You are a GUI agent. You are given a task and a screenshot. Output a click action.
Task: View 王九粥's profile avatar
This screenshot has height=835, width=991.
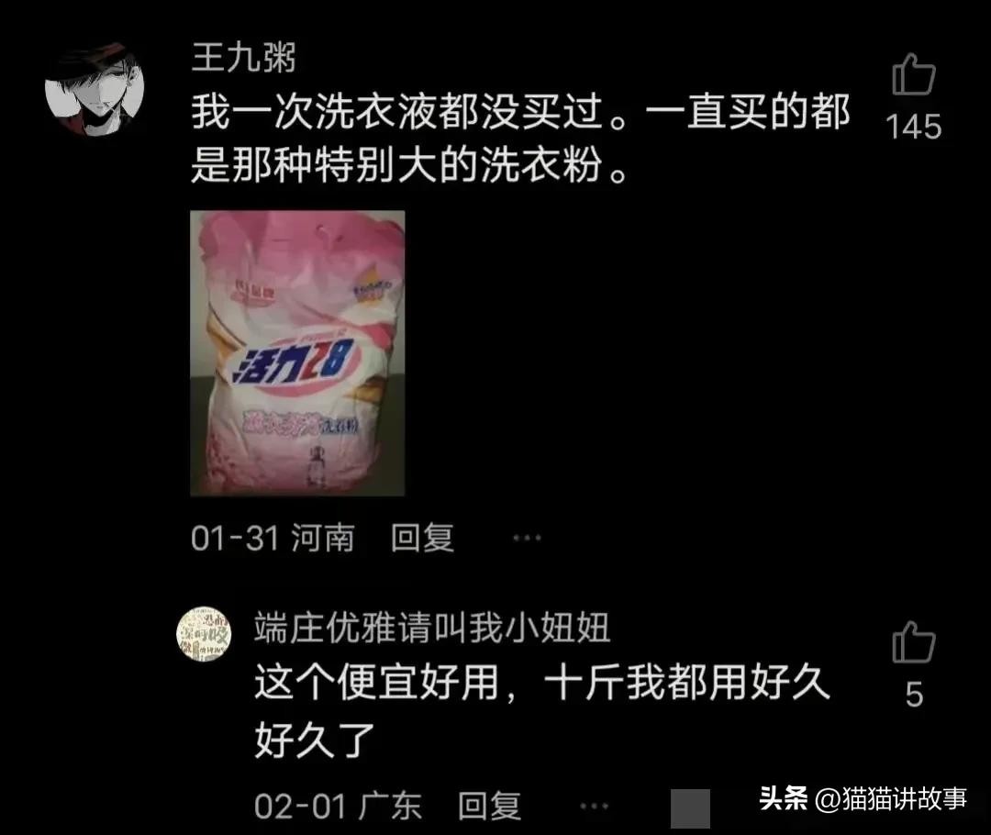pyautogui.click(x=95, y=89)
